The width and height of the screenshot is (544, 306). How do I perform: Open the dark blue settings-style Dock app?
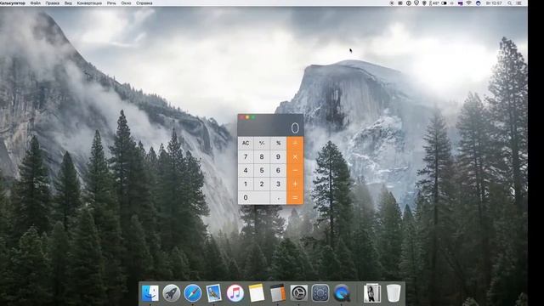click(x=320, y=293)
